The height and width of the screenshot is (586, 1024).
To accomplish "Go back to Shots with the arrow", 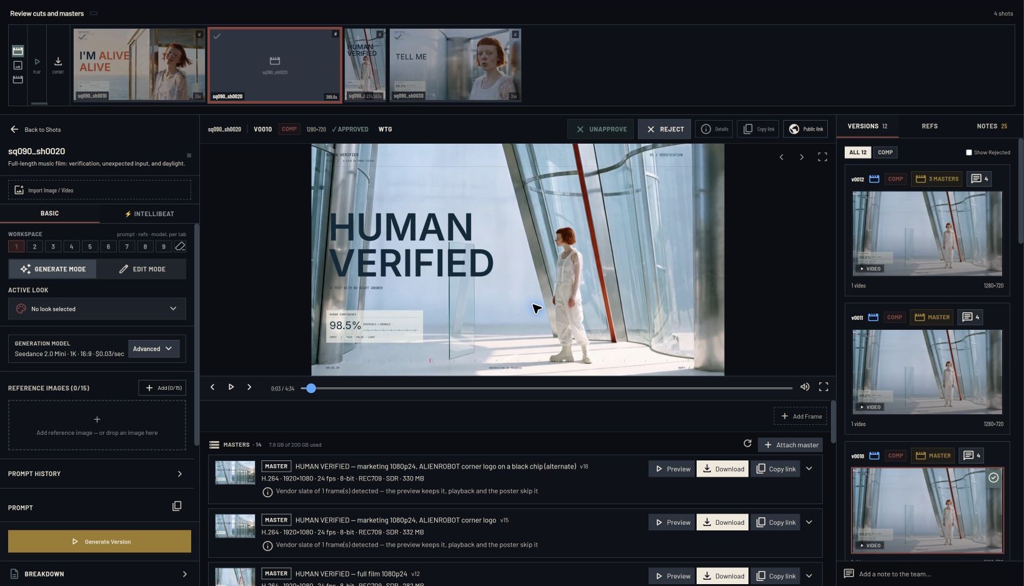I will [x=14, y=129].
